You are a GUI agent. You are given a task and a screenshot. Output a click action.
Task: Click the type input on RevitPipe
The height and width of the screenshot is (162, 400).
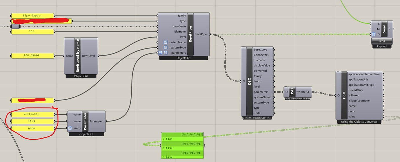click(183, 21)
